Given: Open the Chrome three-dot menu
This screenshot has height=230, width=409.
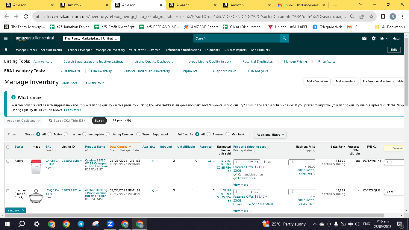Looking at the screenshot, I should click(402, 17).
